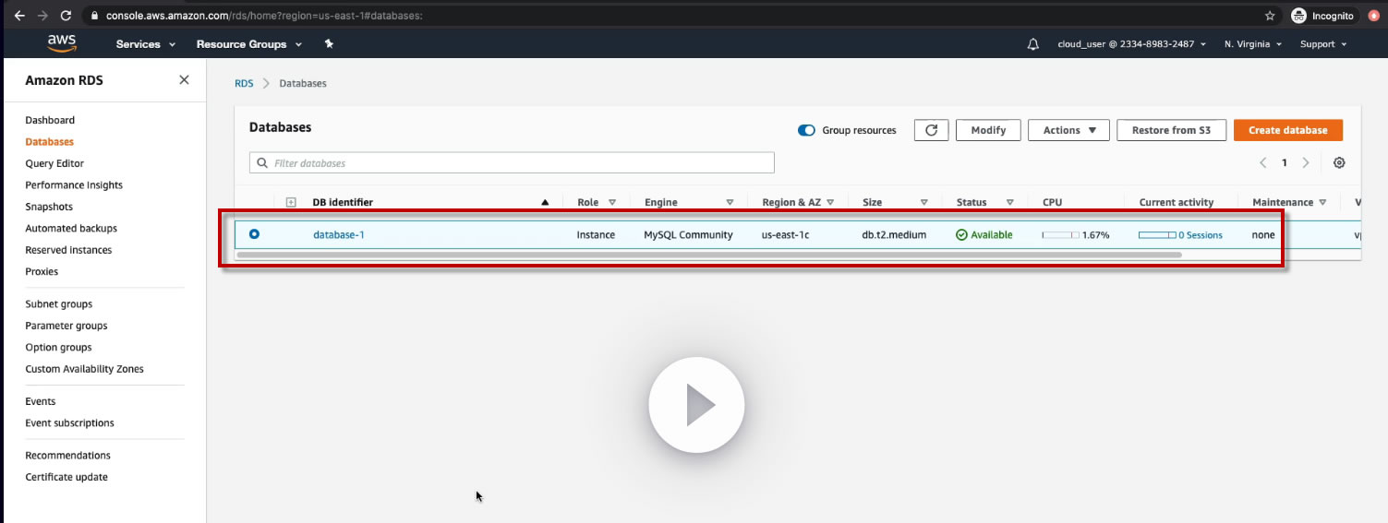Open Reserved instances in sidebar
The height and width of the screenshot is (523, 1388).
(x=68, y=250)
